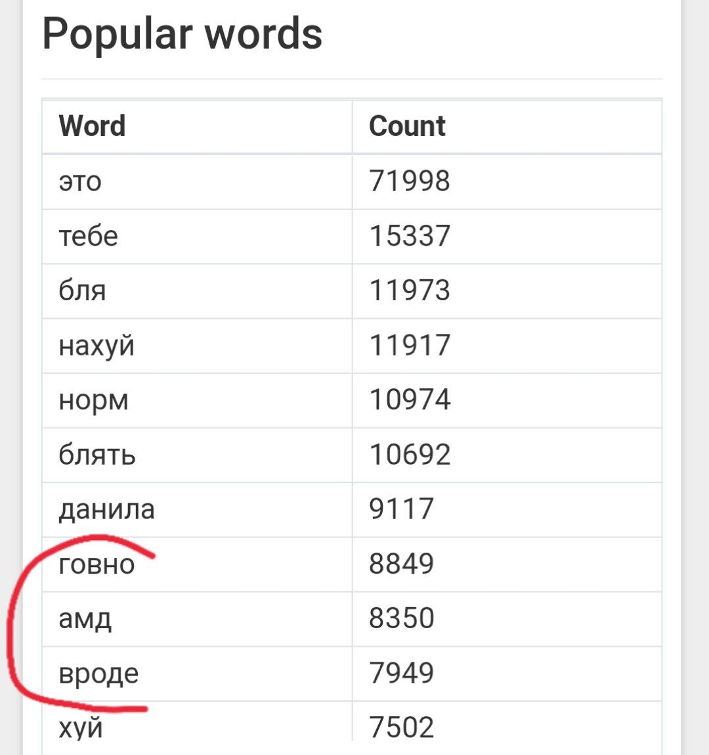Click the count value 71998
This screenshot has height=755, width=709.
coord(410,181)
